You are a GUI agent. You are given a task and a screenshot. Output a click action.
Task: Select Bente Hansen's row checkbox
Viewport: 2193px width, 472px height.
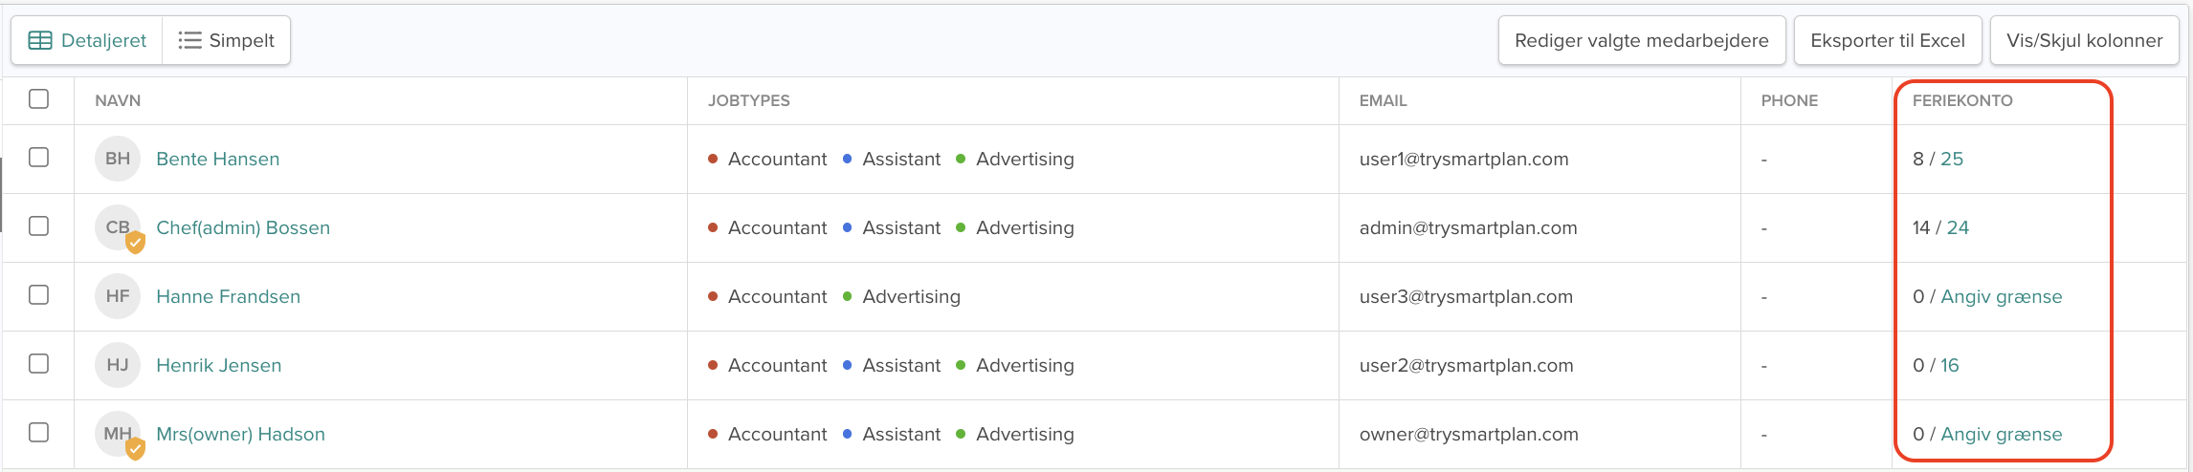click(x=38, y=158)
